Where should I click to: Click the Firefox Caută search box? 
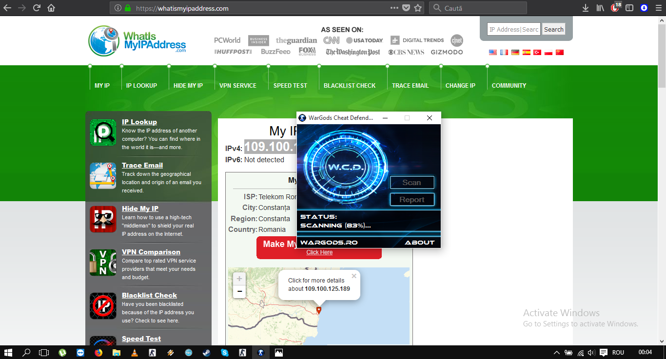tap(478, 8)
